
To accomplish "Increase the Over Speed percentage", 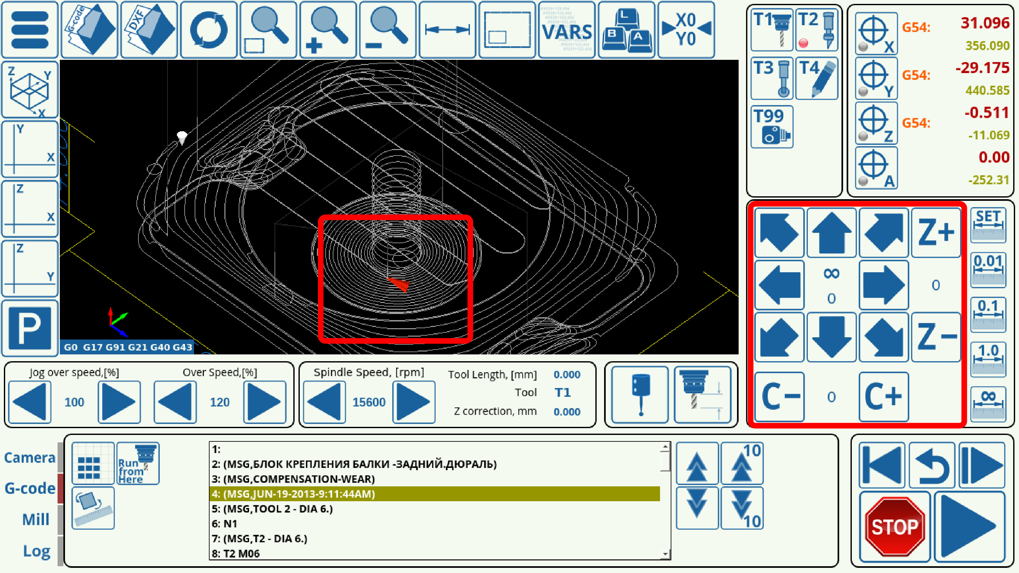I will [264, 402].
